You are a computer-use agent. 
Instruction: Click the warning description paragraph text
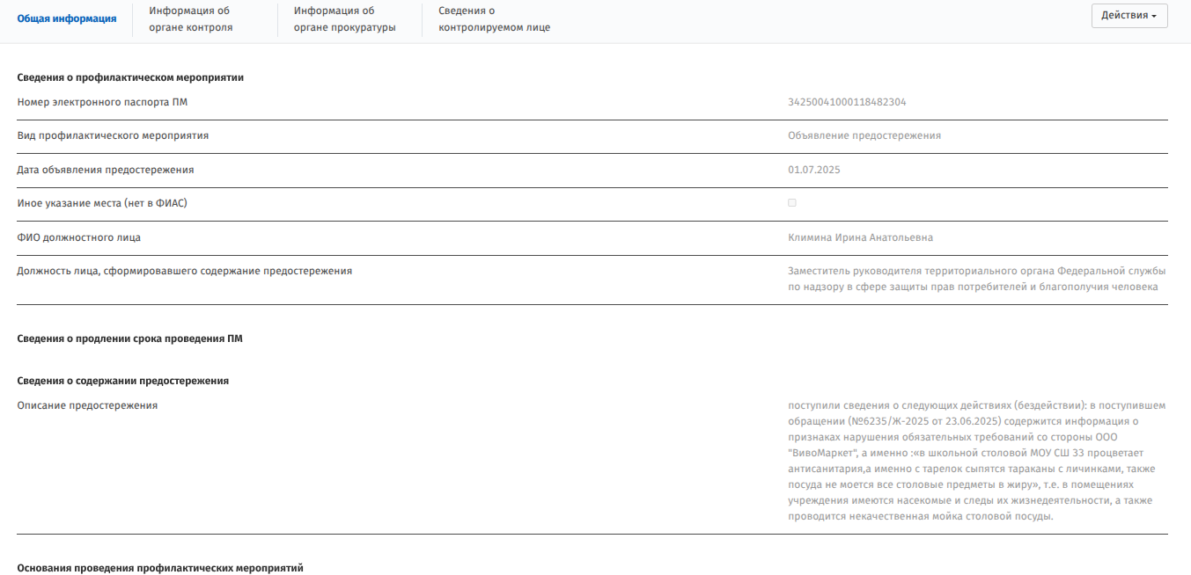coord(976,461)
